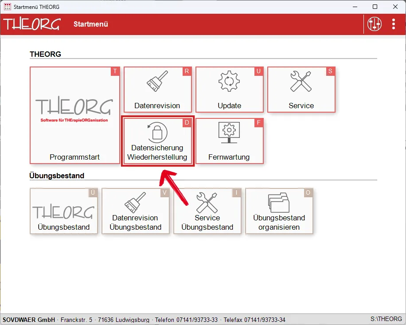Click the THEORG section heading

(x=45, y=54)
